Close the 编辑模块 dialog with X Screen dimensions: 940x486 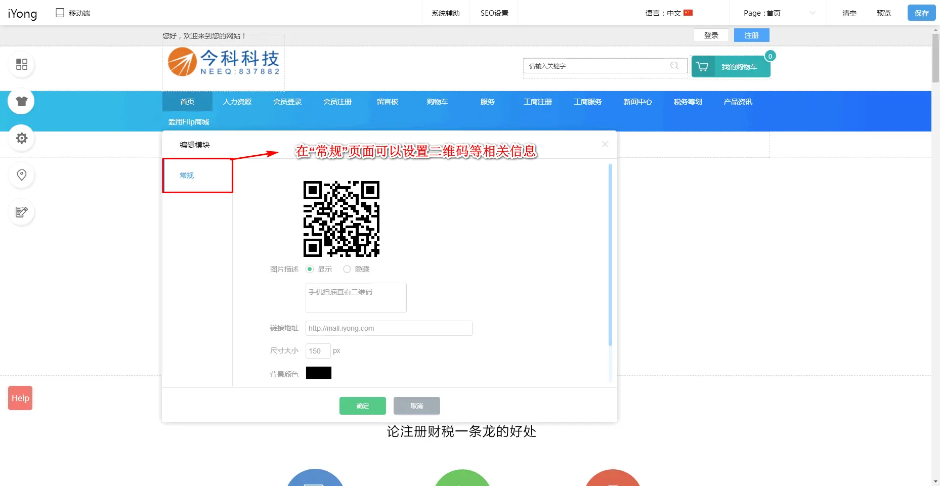(605, 144)
